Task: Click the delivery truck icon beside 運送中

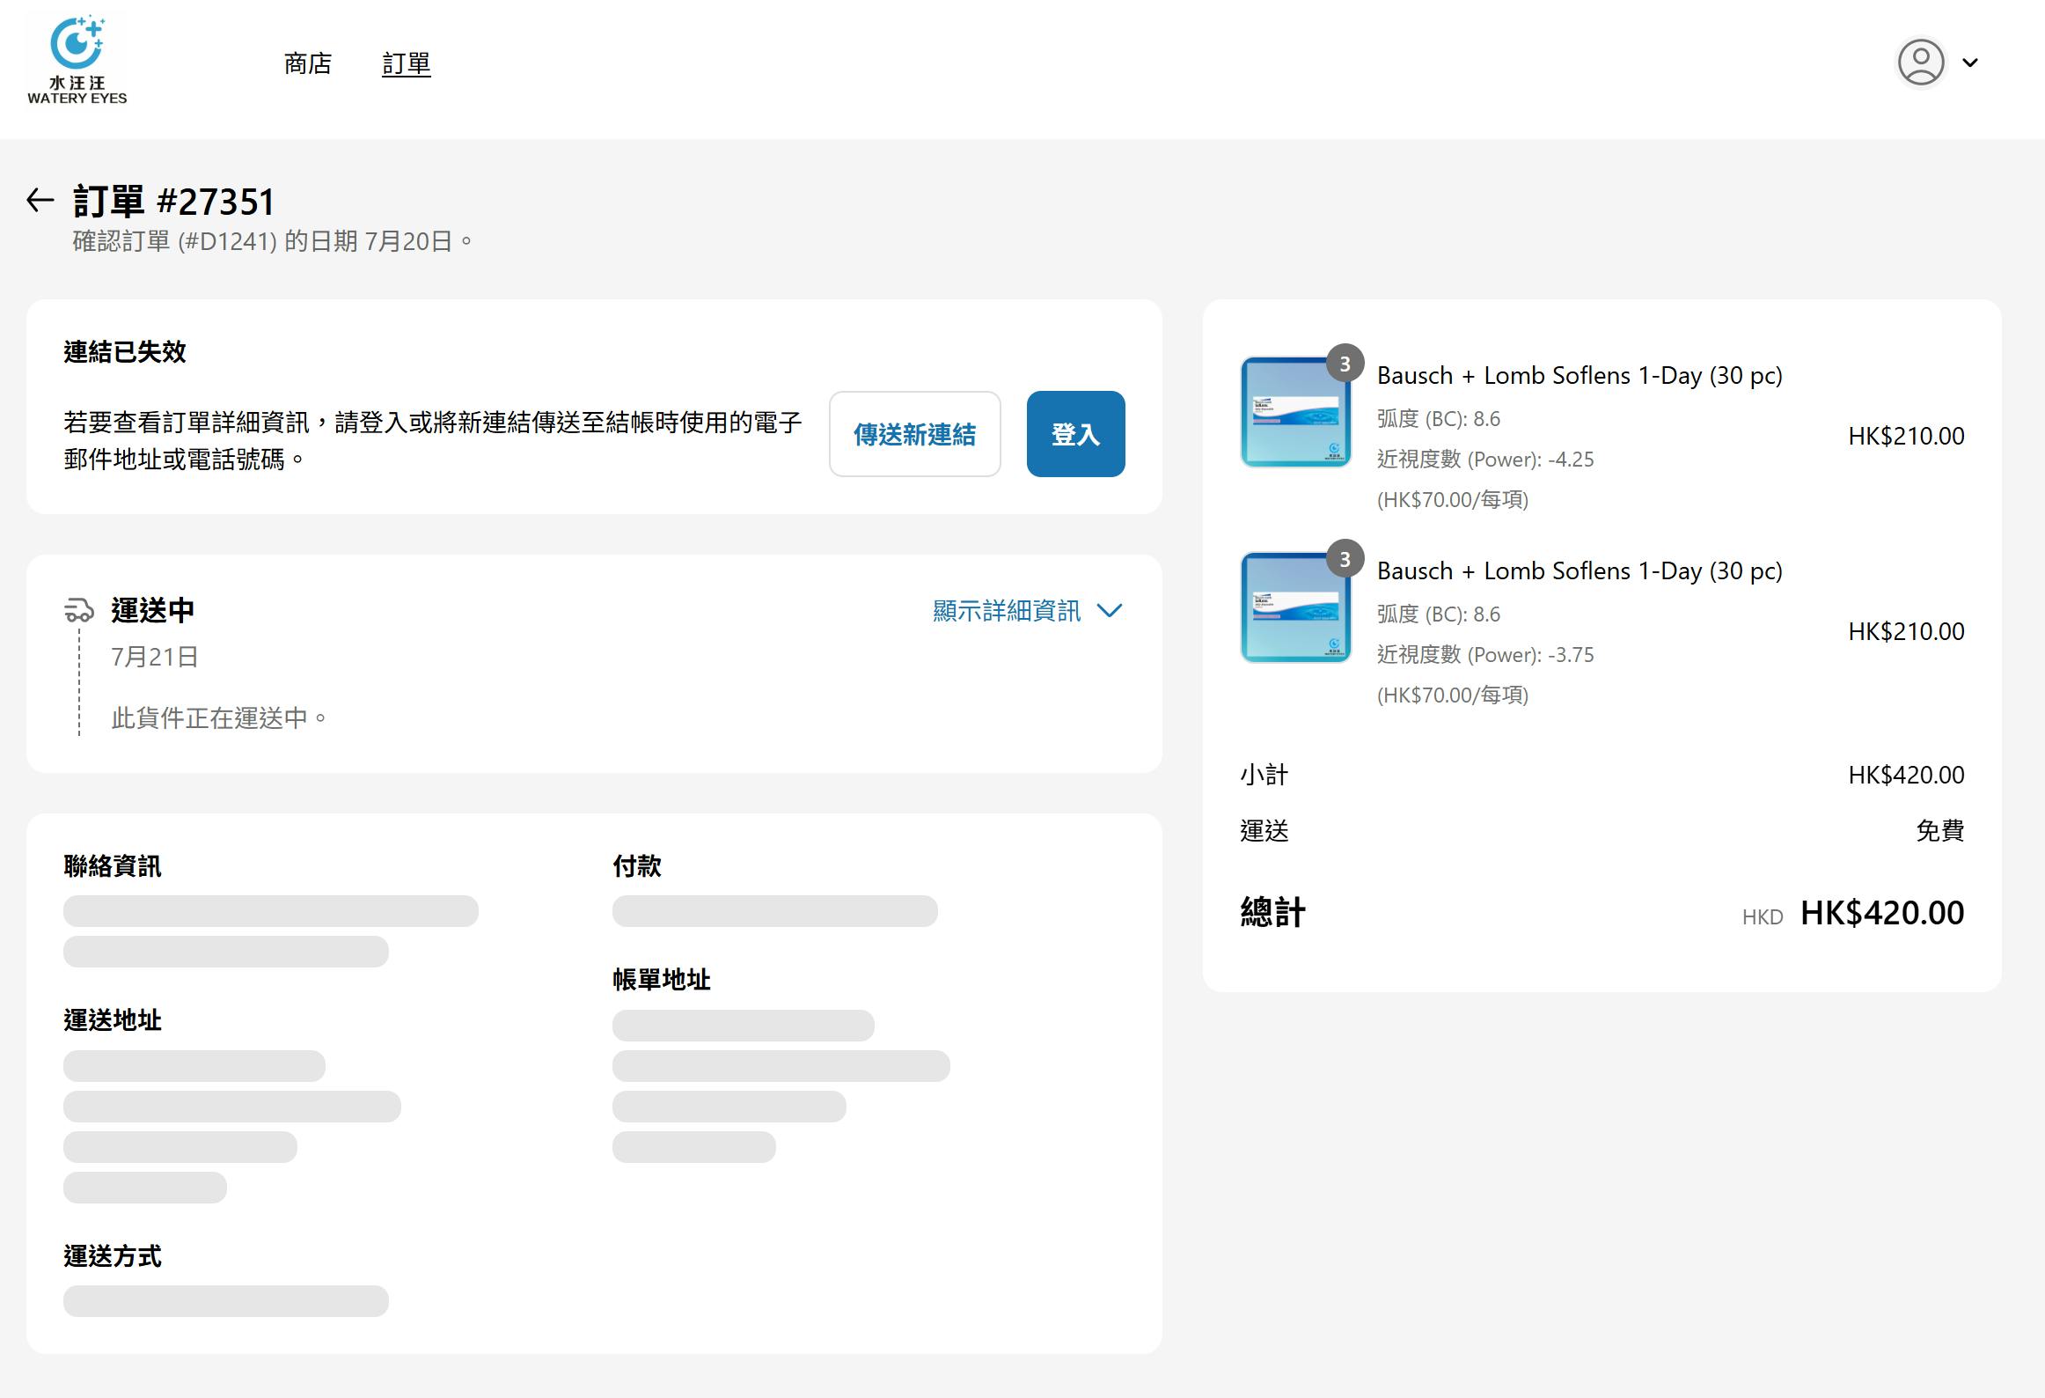Action: pyautogui.click(x=79, y=610)
